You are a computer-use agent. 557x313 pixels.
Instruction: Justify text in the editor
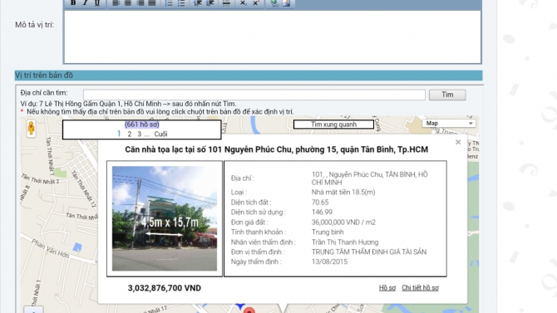[151, 2]
